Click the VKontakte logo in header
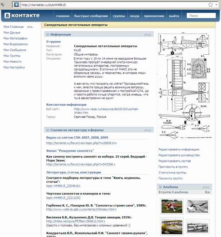221x237 pixels. tap(22, 15)
